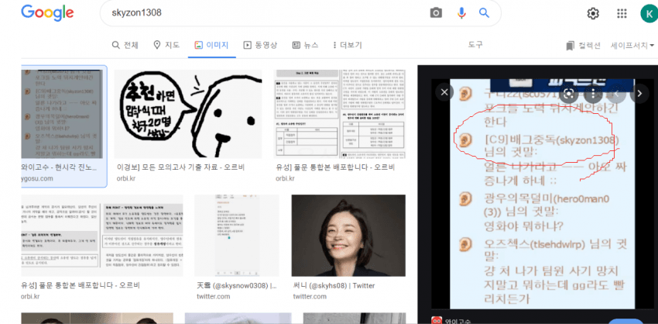Switch to 지도 tab
658x324 pixels.
166,45
